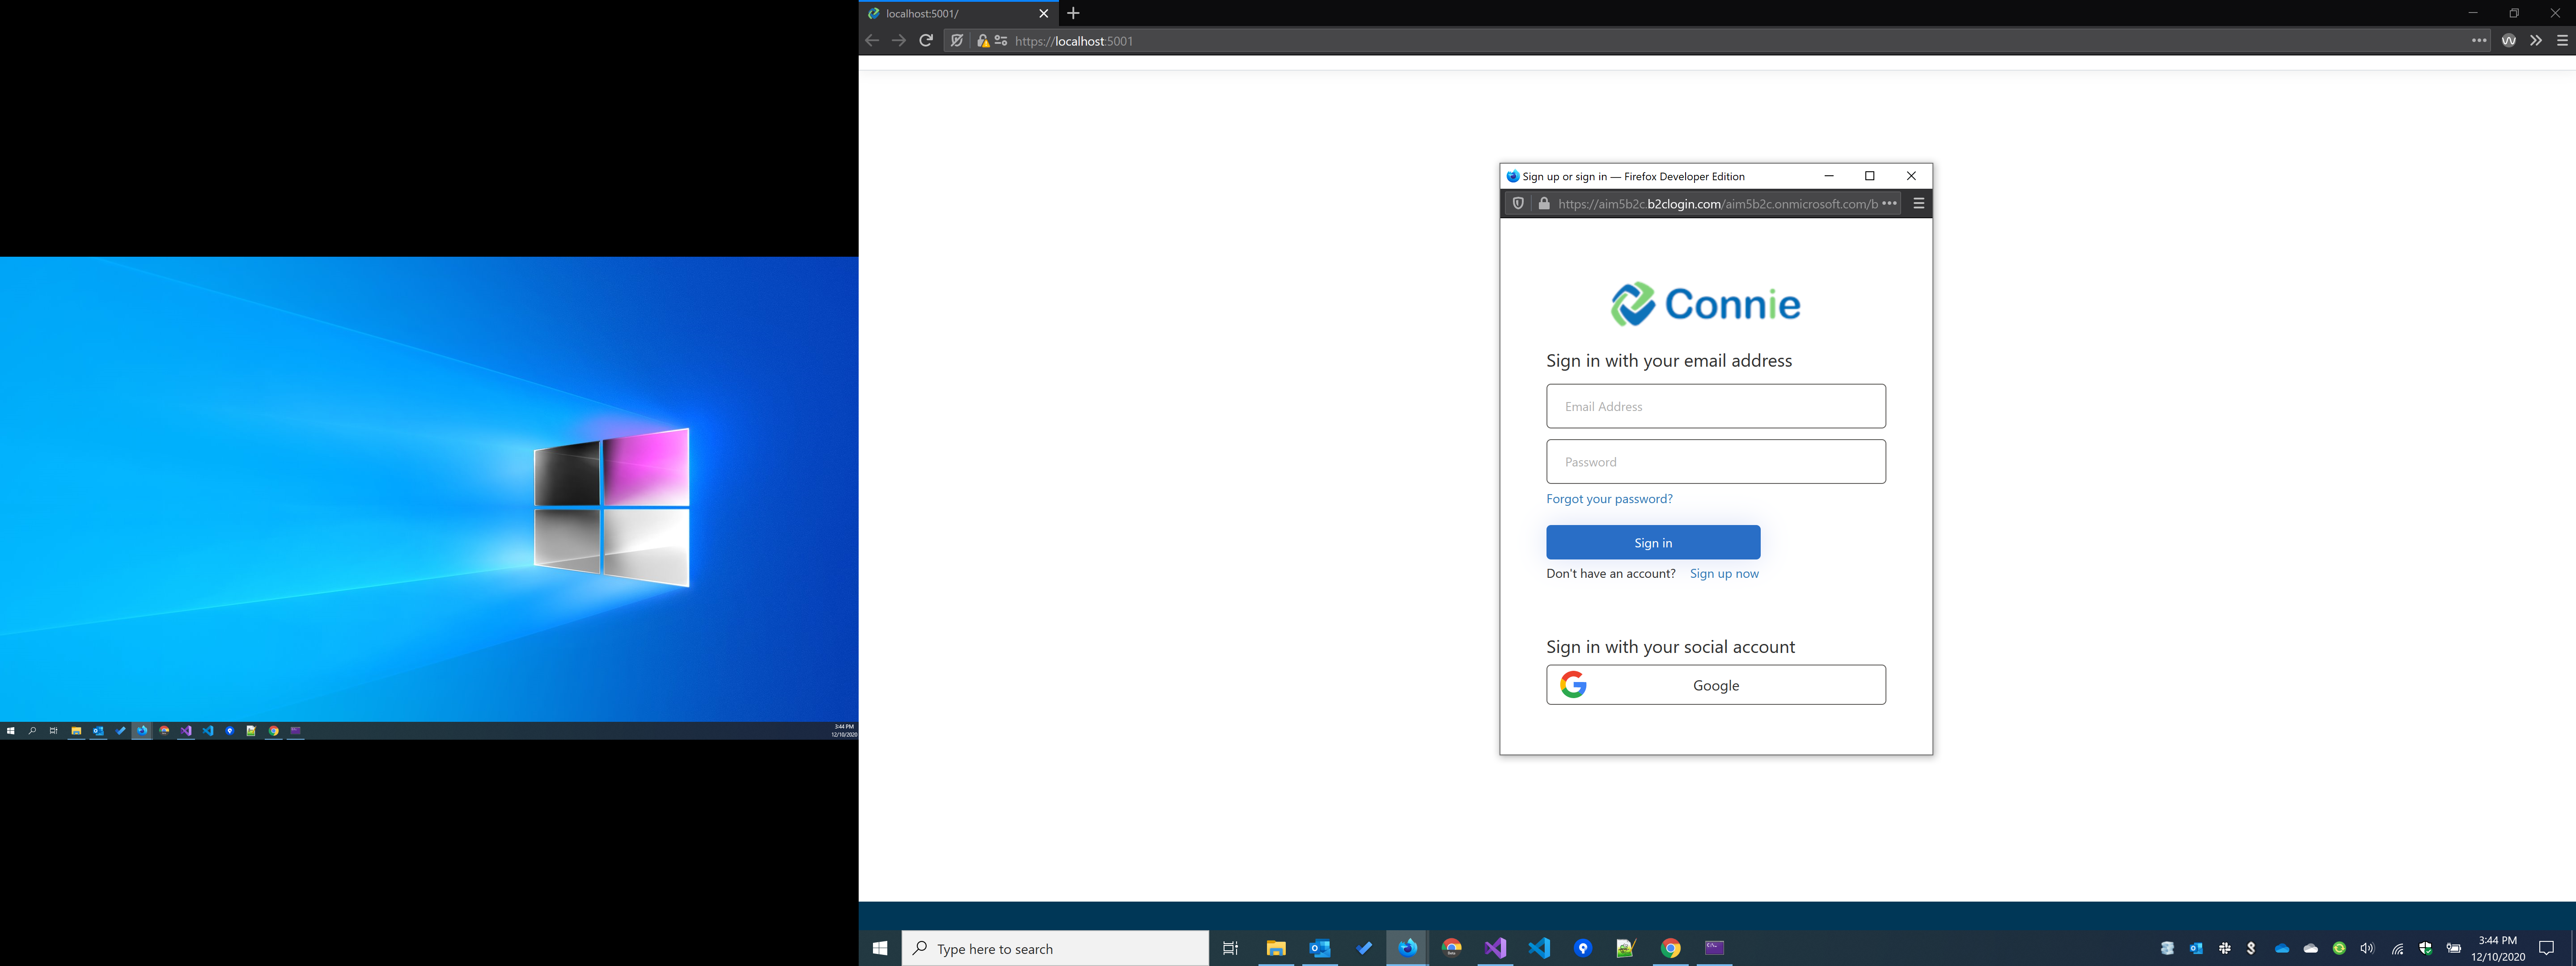The width and height of the screenshot is (2576, 966).
Task: Open Outlook from the system tray
Action: 2196,948
